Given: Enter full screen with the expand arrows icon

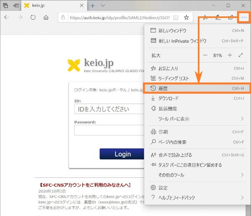Looking at the screenshot, I should tap(241, 55).
